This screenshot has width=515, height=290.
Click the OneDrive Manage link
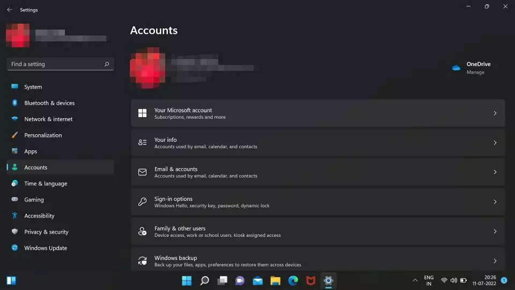click(475, 73)
